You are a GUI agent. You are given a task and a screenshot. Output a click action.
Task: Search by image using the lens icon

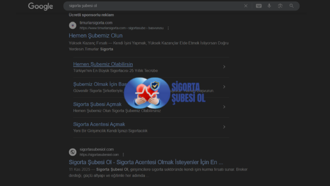(x=280, y=6)
